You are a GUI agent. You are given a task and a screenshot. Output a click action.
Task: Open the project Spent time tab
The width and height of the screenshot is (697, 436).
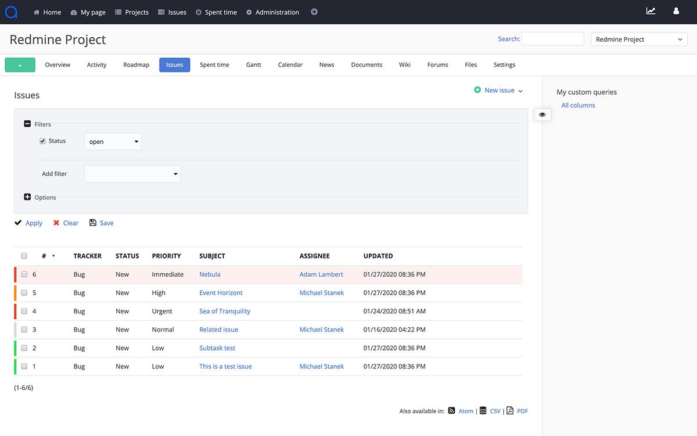(x=214, y=65)
